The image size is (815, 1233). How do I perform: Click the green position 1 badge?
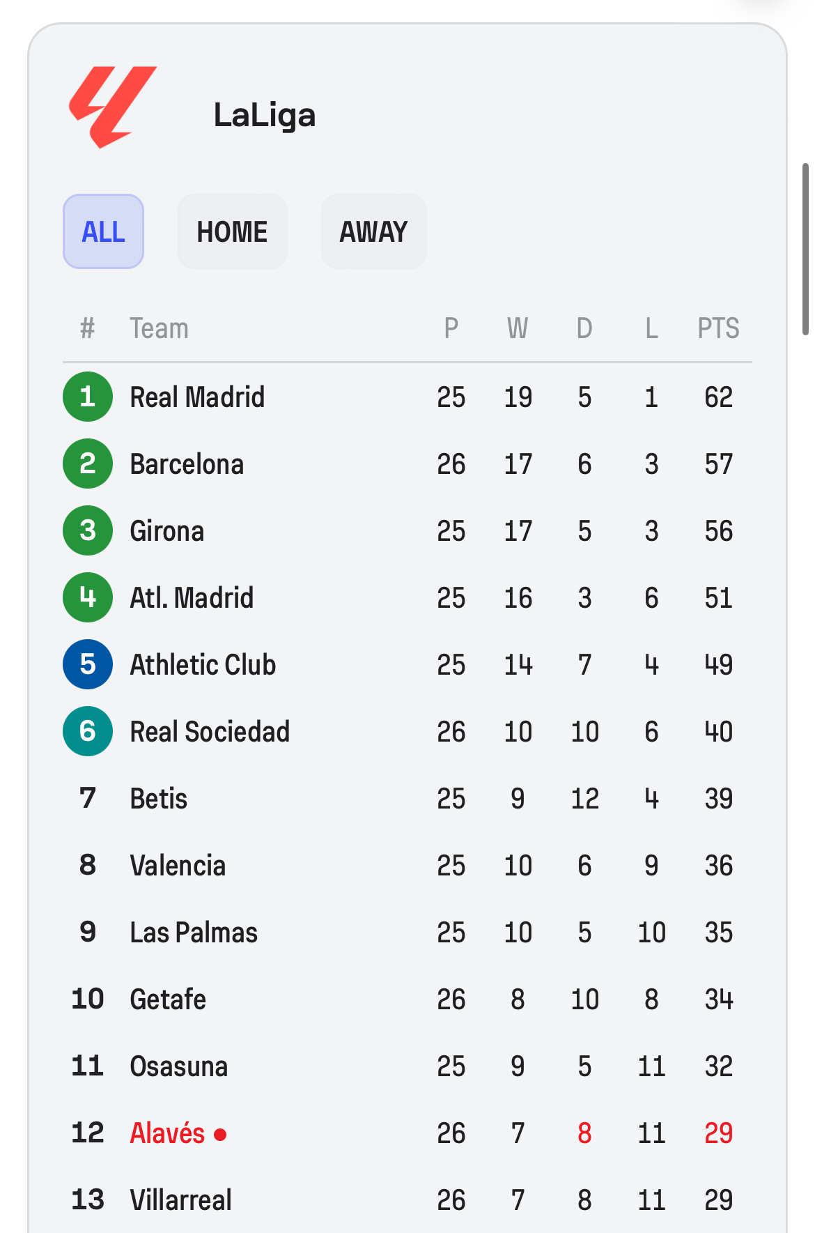[x=88, y=397]
